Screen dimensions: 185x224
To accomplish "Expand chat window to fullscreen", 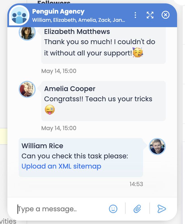I will click(150, 15).
